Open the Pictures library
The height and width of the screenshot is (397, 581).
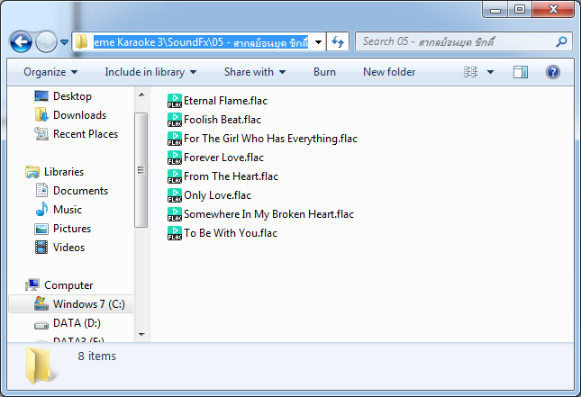(x=72, y=229)
